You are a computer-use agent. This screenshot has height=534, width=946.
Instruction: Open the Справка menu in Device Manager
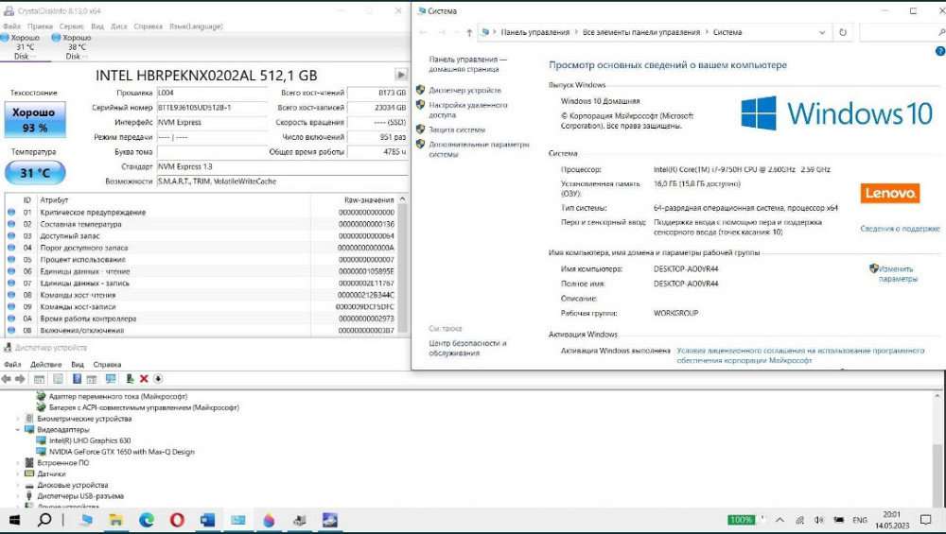107,364
